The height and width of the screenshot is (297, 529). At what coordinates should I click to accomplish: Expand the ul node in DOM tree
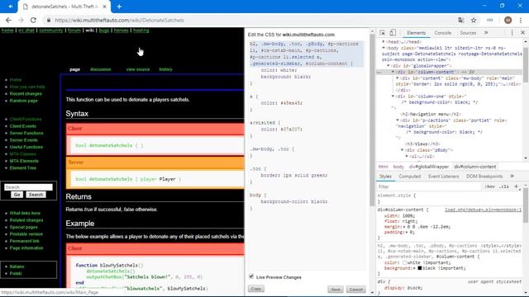coord(407,156)
